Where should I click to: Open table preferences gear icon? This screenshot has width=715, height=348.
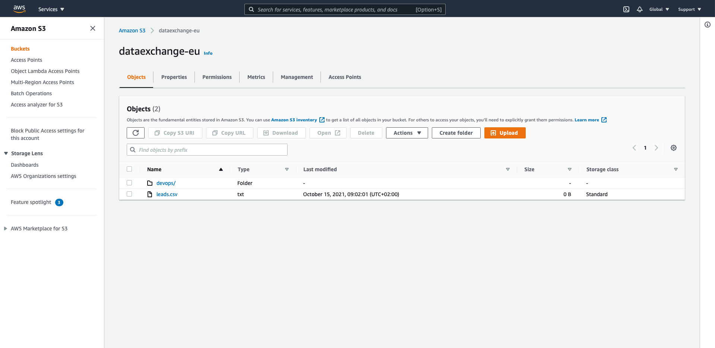[x=674, y=148]
